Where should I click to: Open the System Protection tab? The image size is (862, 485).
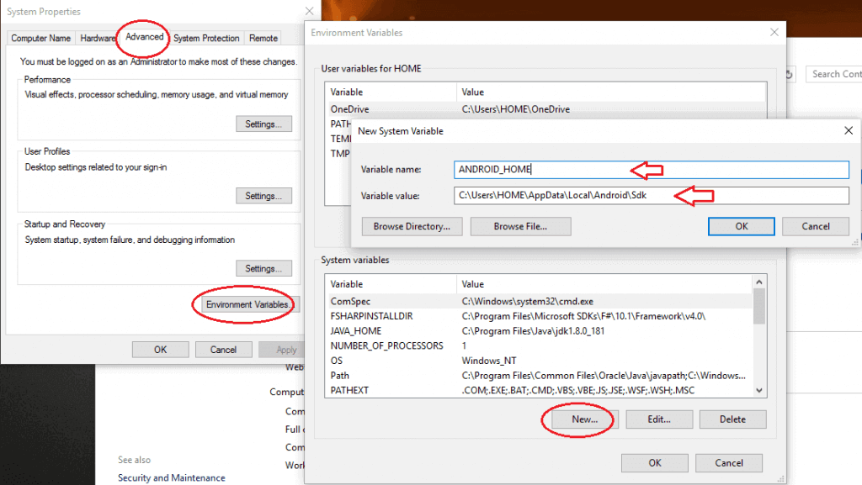205,38
